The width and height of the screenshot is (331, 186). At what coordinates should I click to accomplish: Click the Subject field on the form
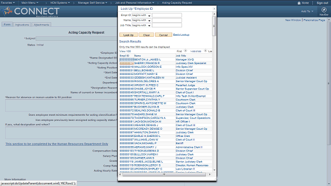(x=77, y=38)
